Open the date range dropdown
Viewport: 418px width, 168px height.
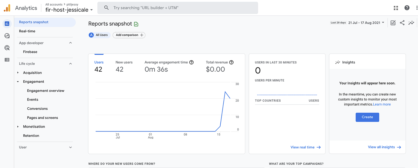tap(366, 23)
